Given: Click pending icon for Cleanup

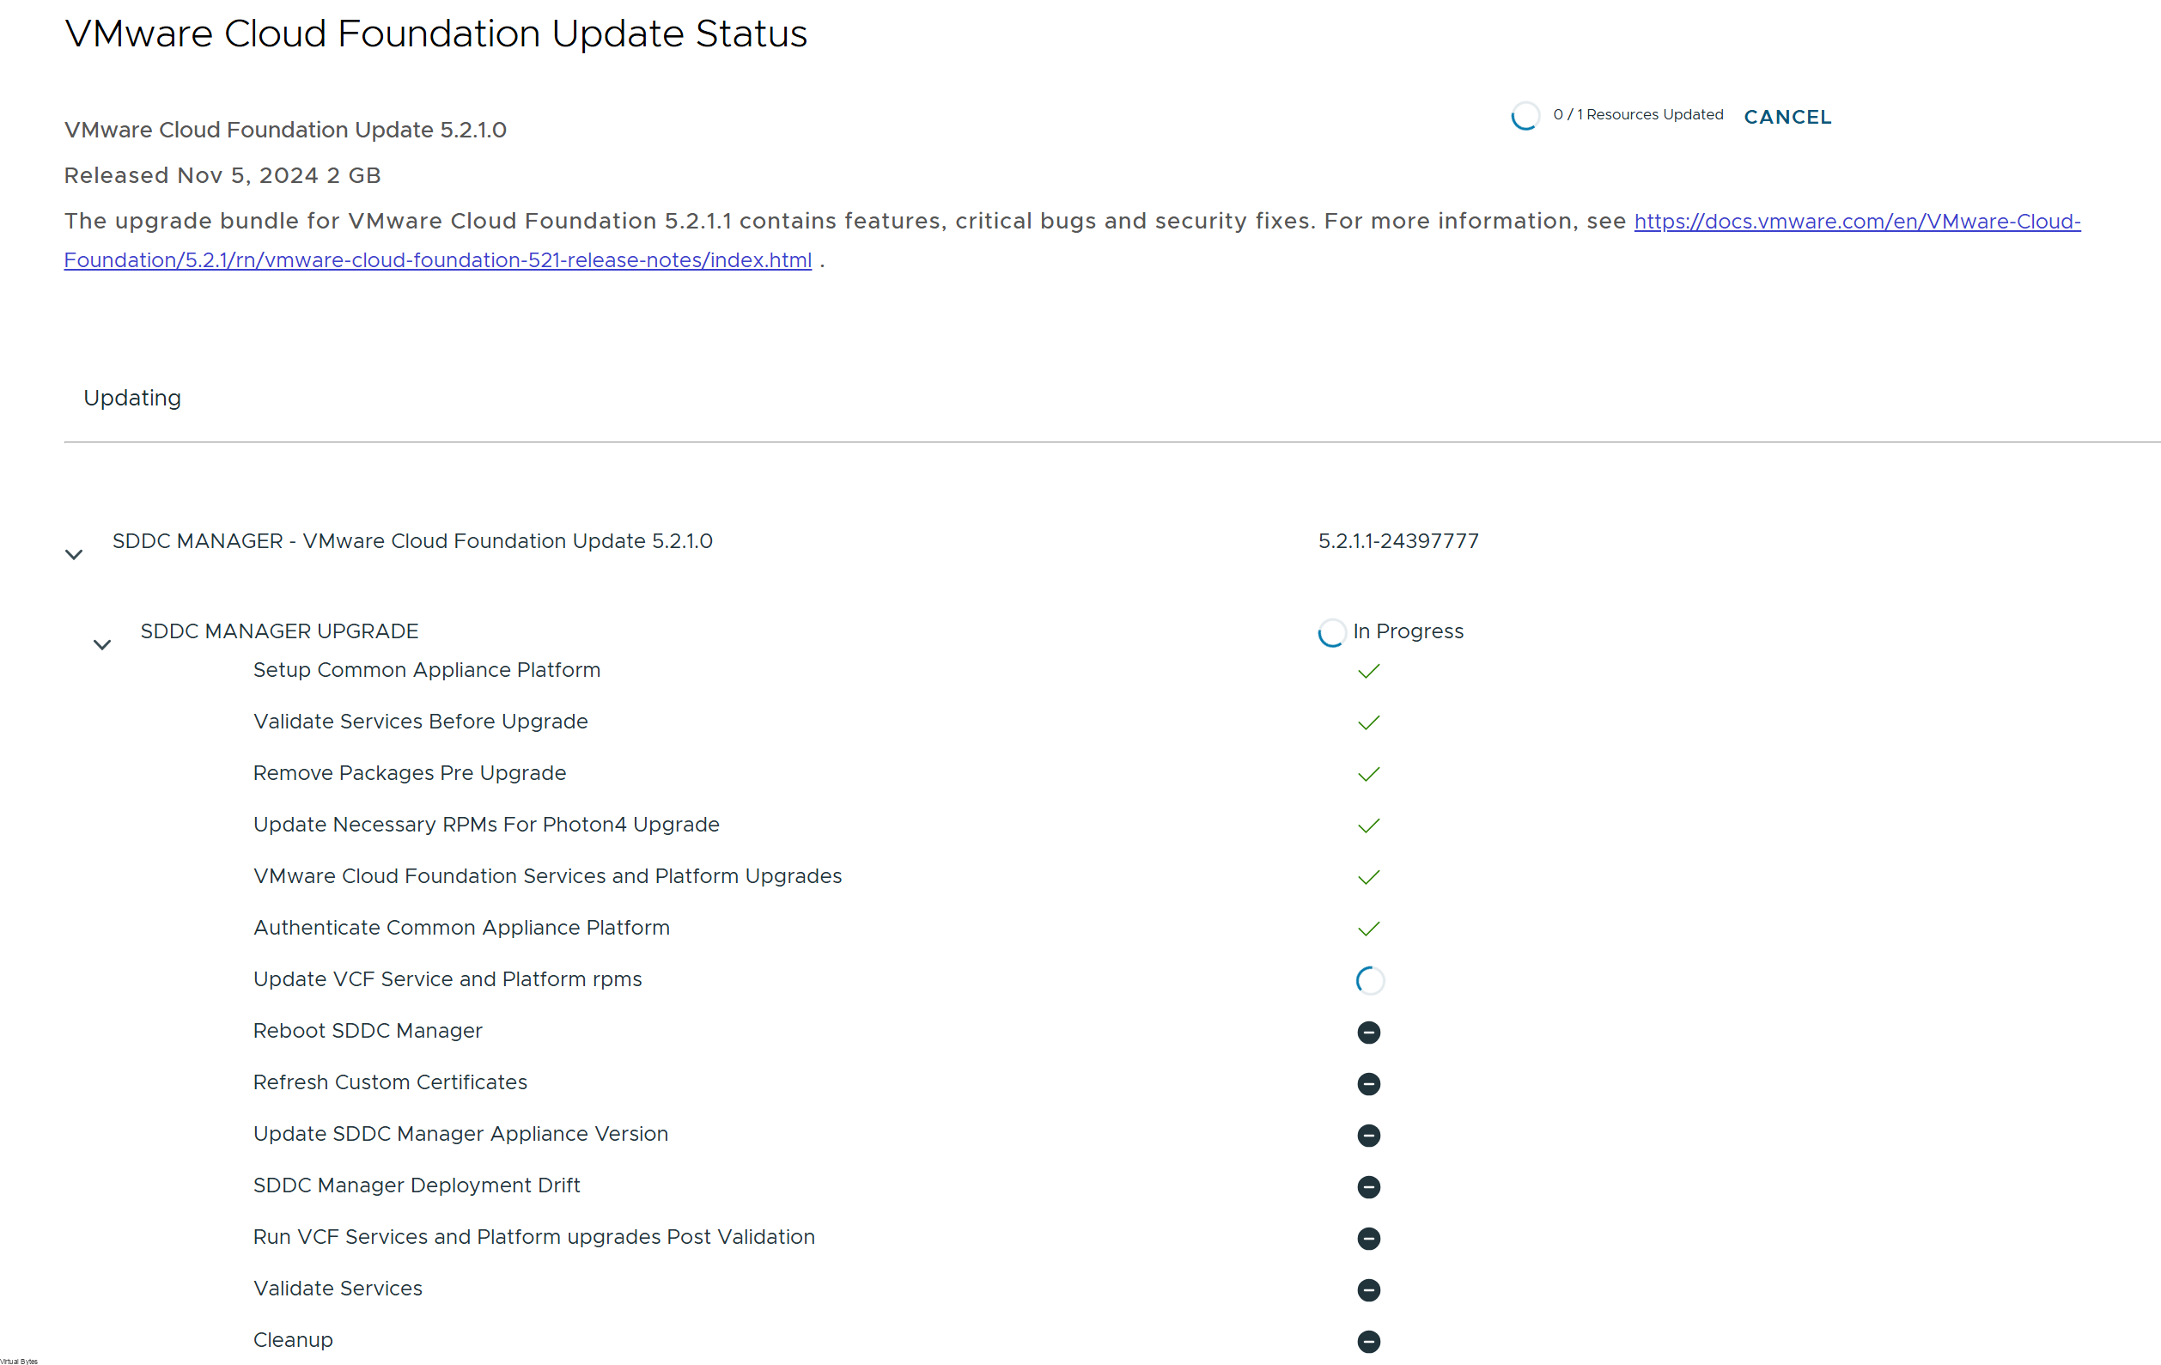Looking at the screenshot, I should [x=1368, y=1341].
